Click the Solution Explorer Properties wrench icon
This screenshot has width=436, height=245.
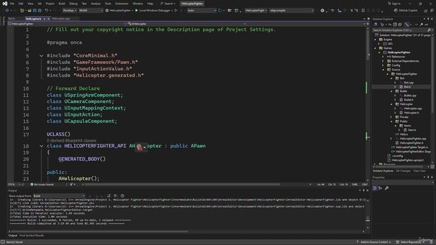point(422,24)
